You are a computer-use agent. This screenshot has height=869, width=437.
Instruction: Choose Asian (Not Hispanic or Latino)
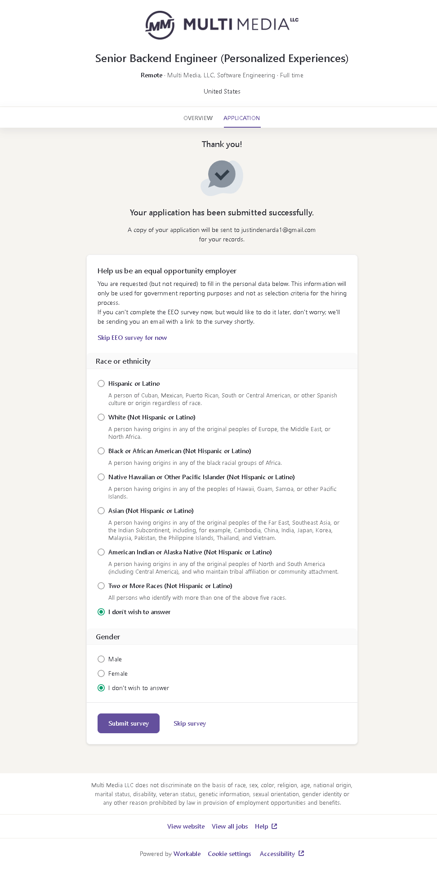[x=101, y=511]
